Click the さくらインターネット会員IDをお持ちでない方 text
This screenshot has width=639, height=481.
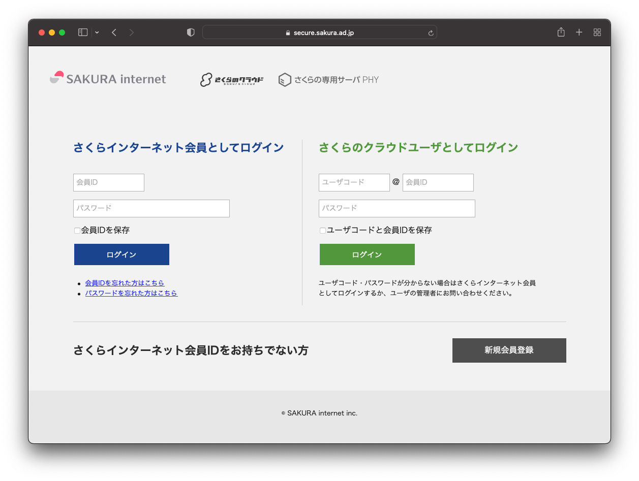191,350
